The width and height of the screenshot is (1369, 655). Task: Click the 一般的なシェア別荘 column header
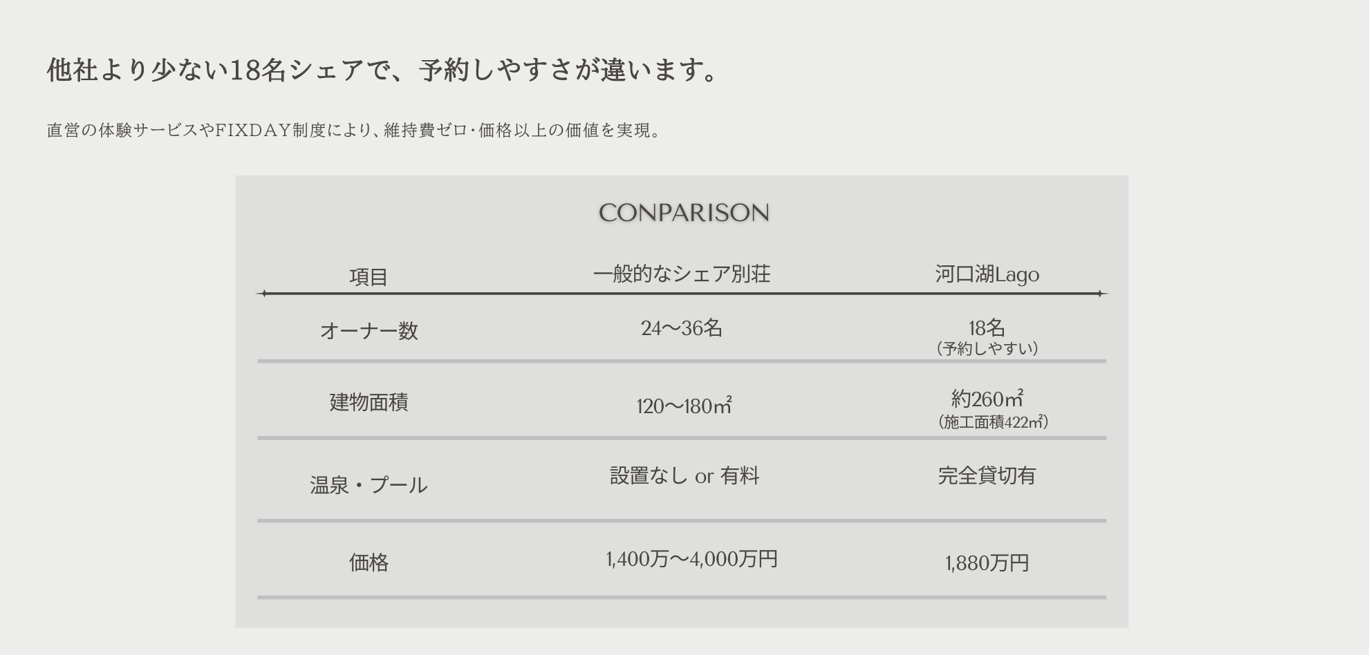click(x=682, y=274)
